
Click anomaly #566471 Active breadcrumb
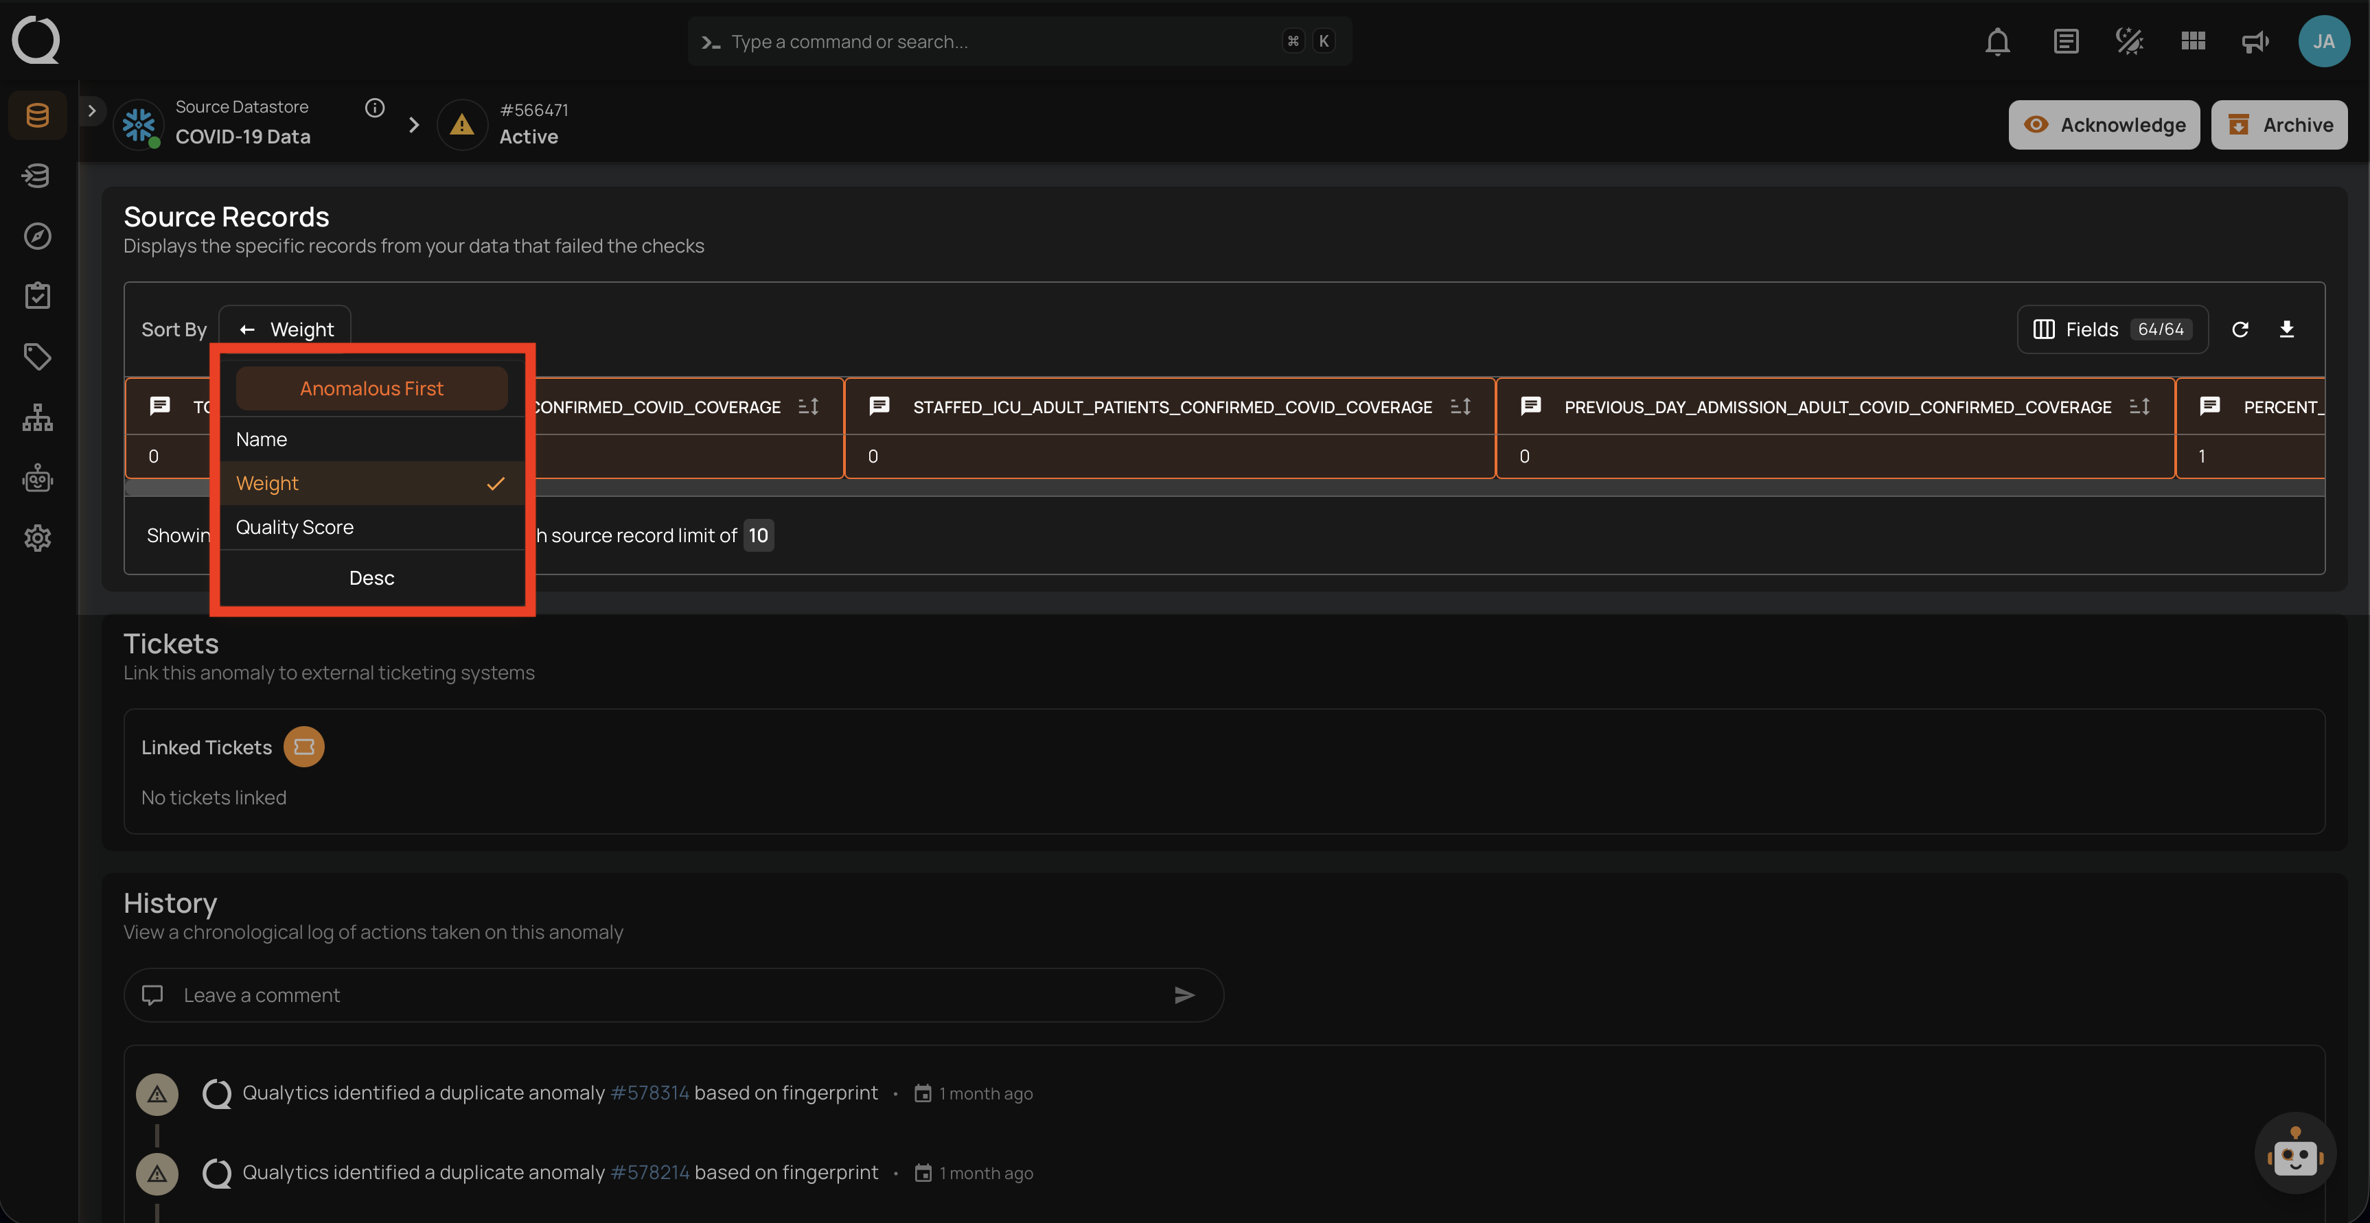[x=533, y=124]
